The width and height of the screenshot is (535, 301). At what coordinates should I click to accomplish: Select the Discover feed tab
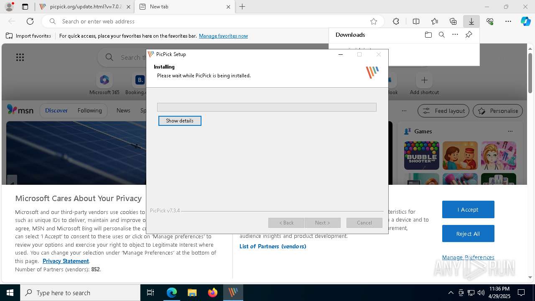56,110
